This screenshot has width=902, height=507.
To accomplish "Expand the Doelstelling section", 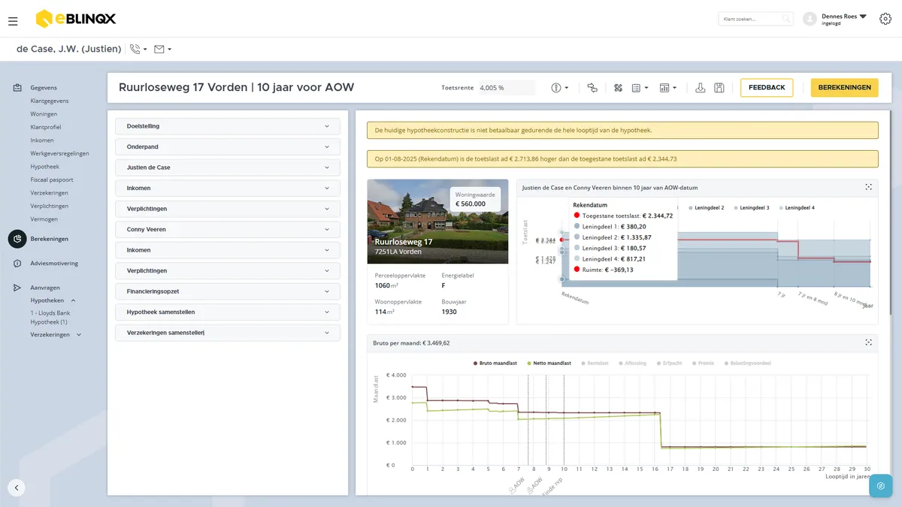I will click(228, 126).
